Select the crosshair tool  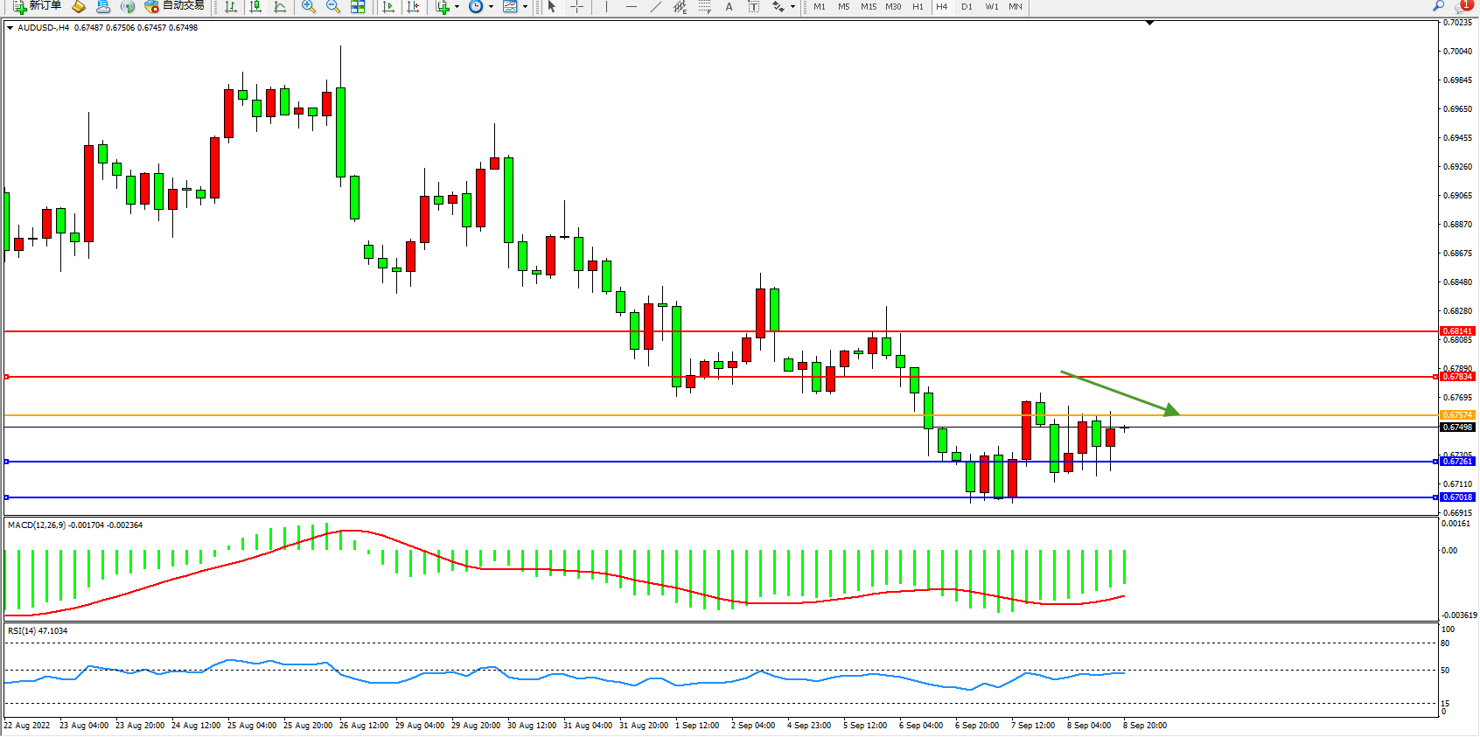coord(577,7)
